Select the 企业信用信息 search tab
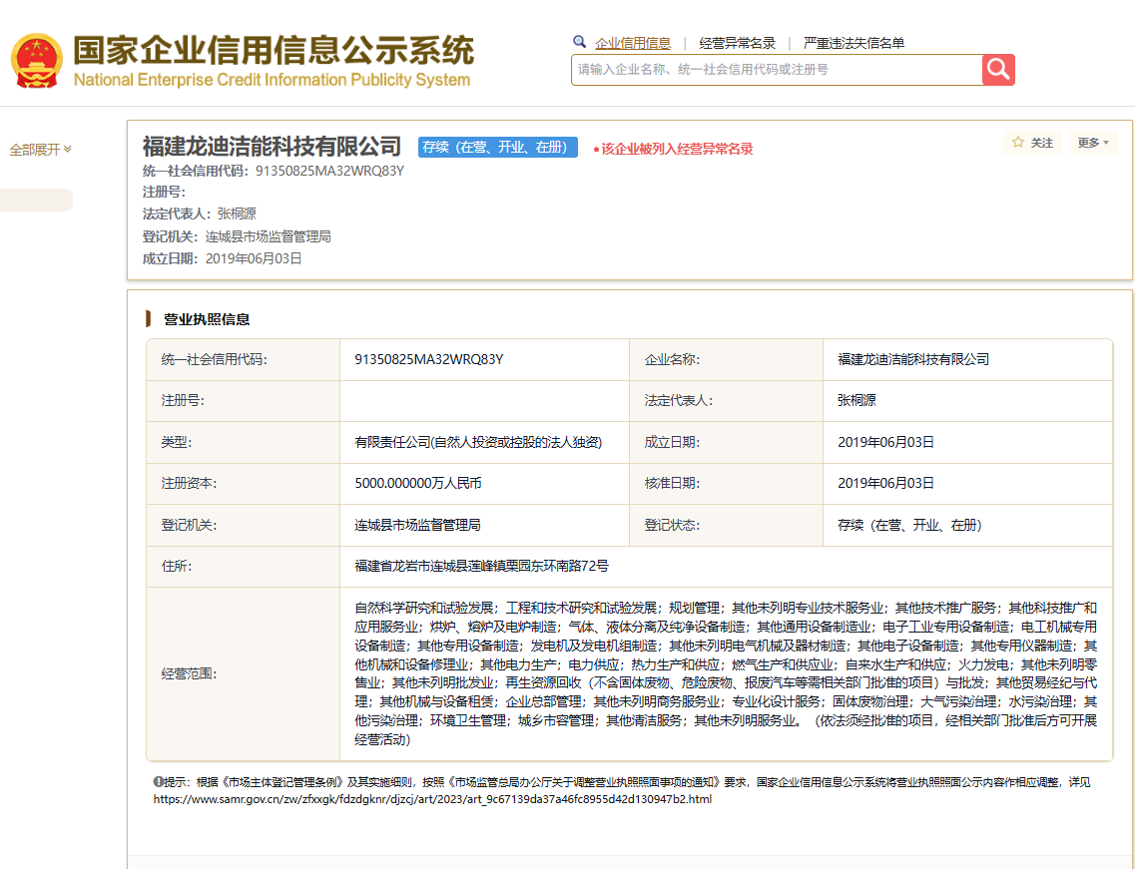1135x869 pixels. 633,44
